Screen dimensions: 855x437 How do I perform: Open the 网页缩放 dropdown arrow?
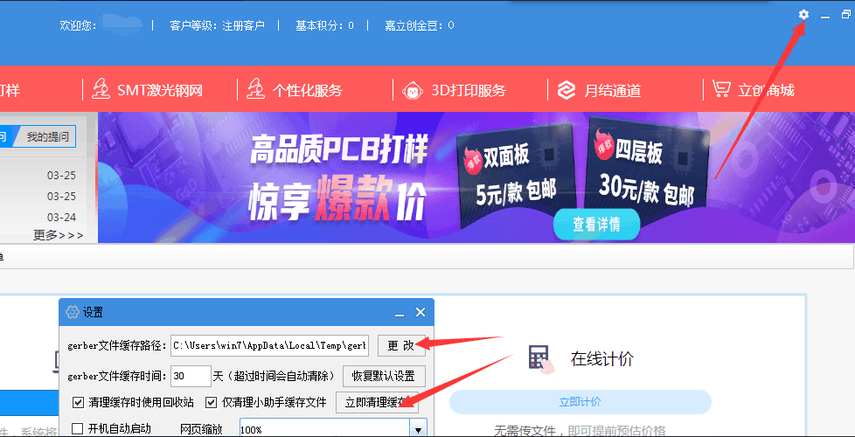[418, 429]
